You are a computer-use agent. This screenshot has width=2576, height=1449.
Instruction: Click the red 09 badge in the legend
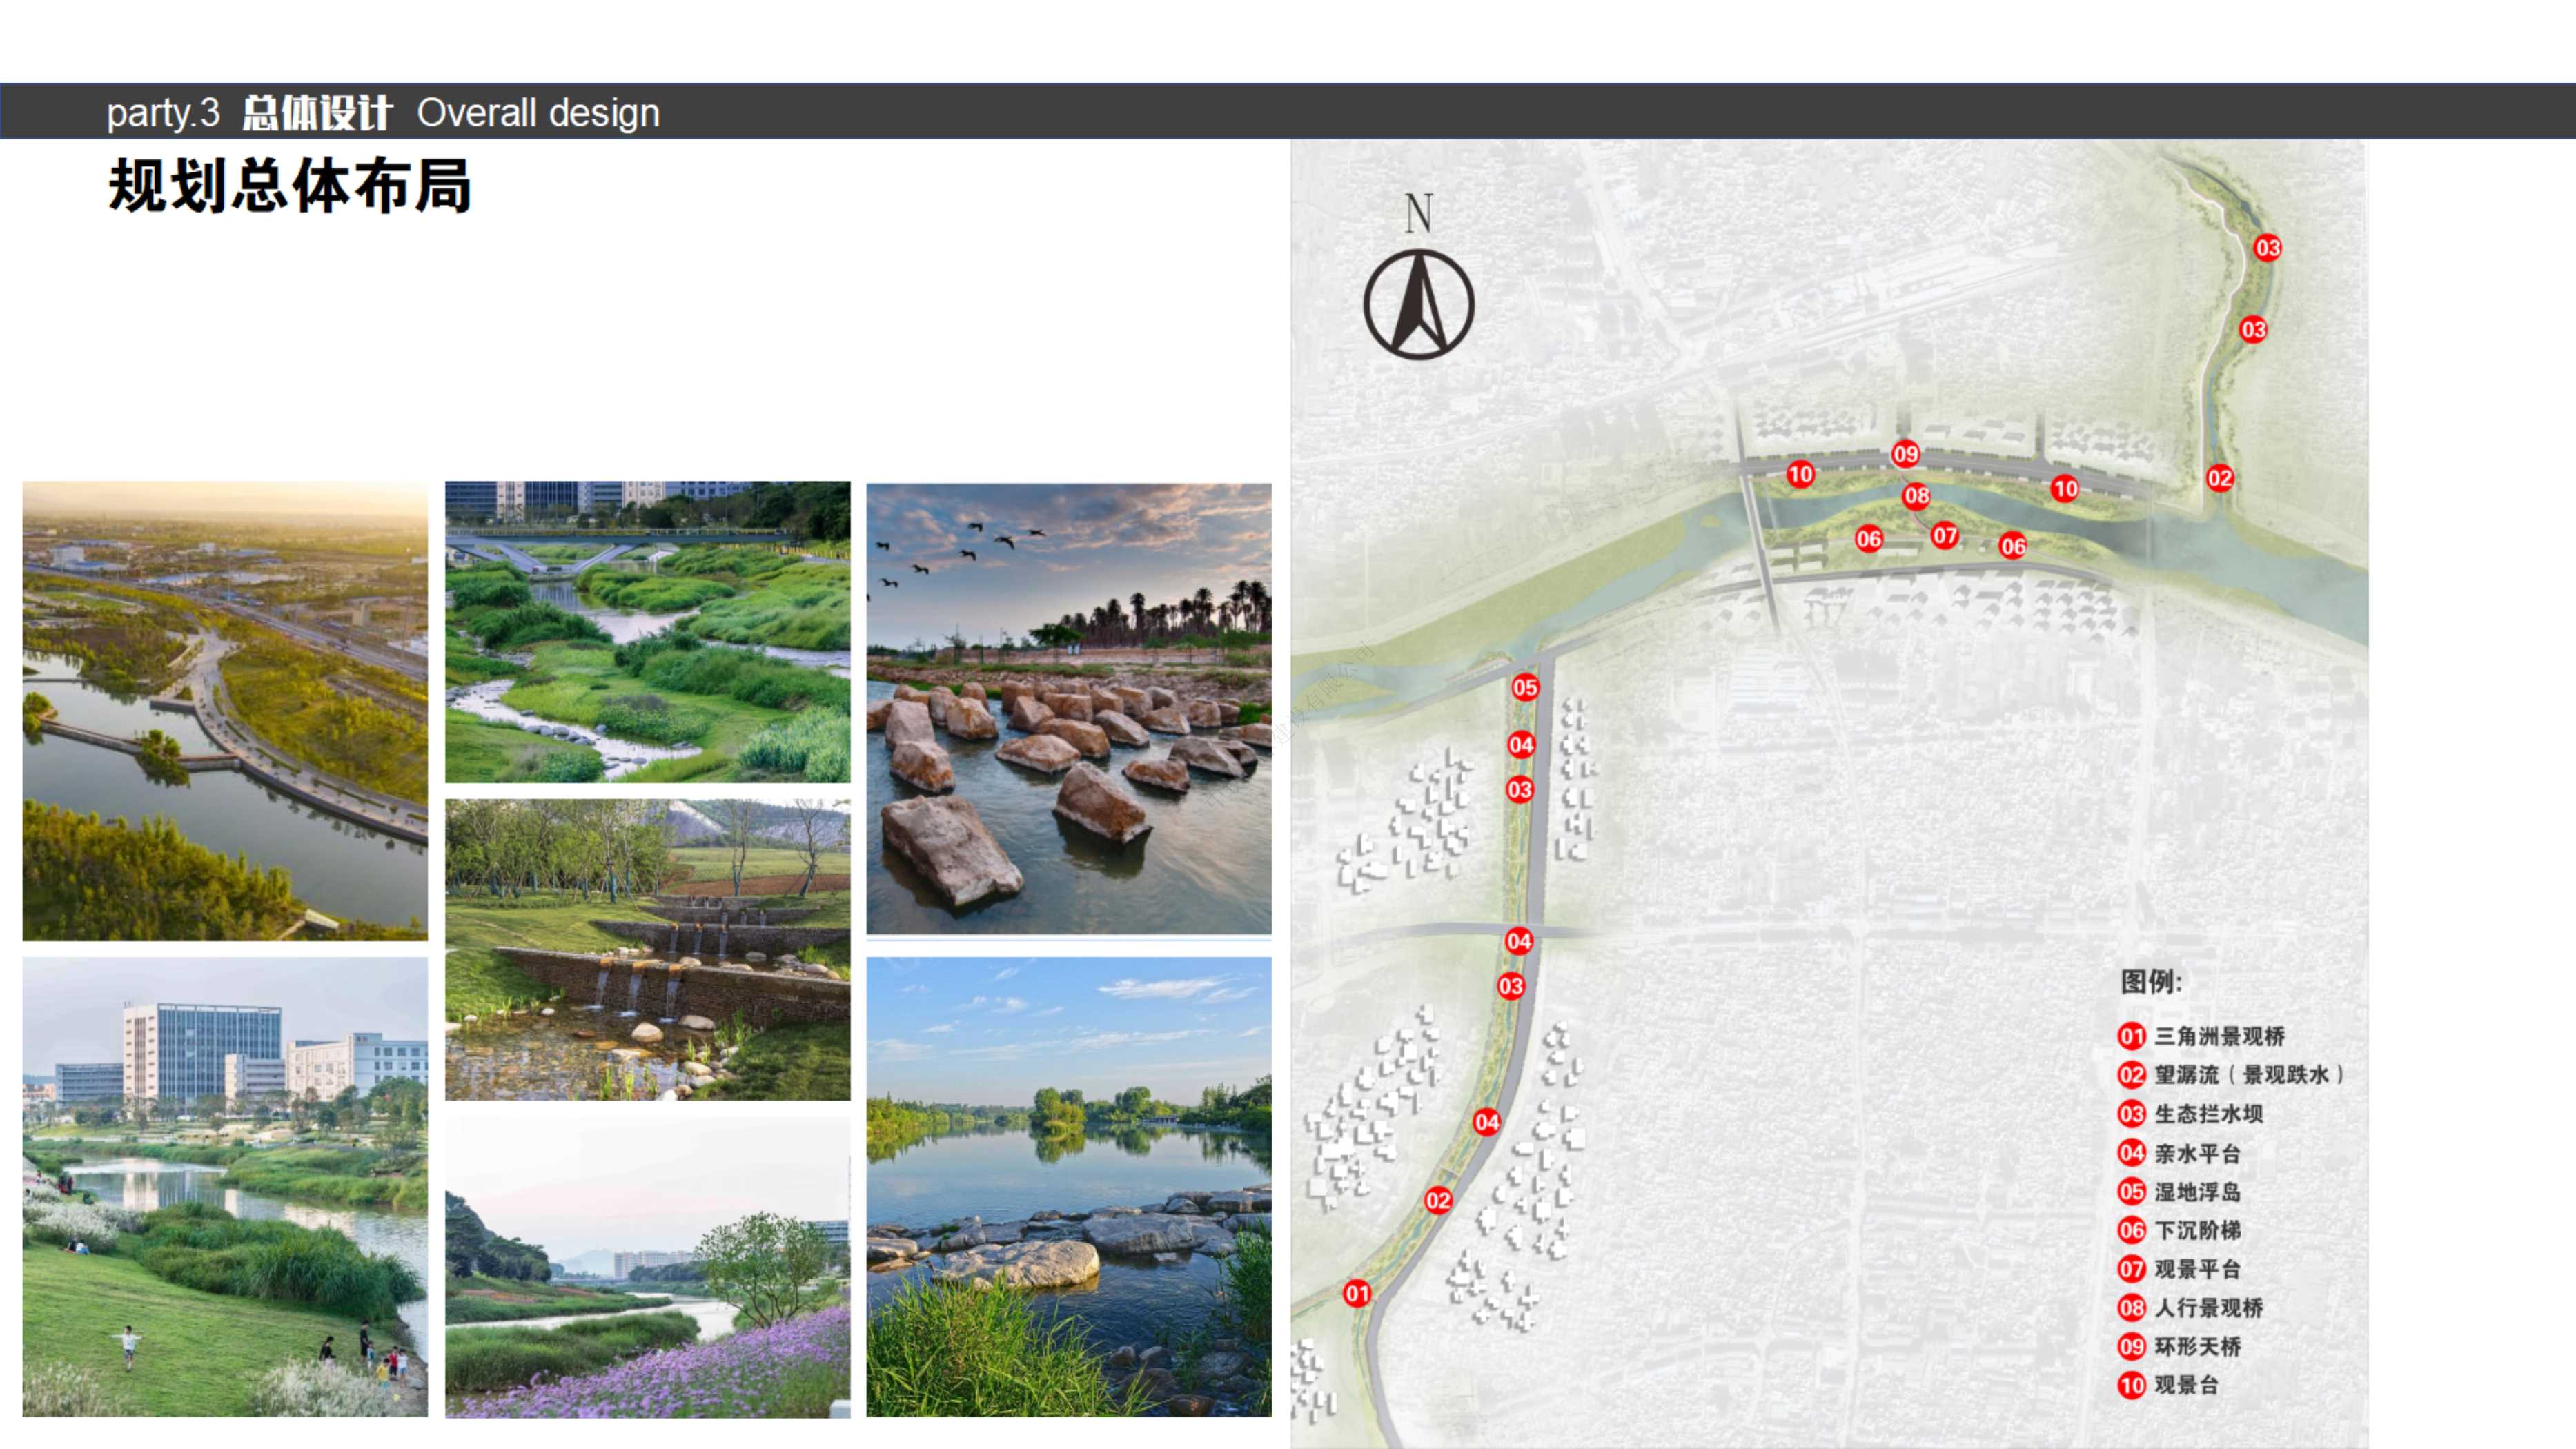[x=2131, y=1346]
